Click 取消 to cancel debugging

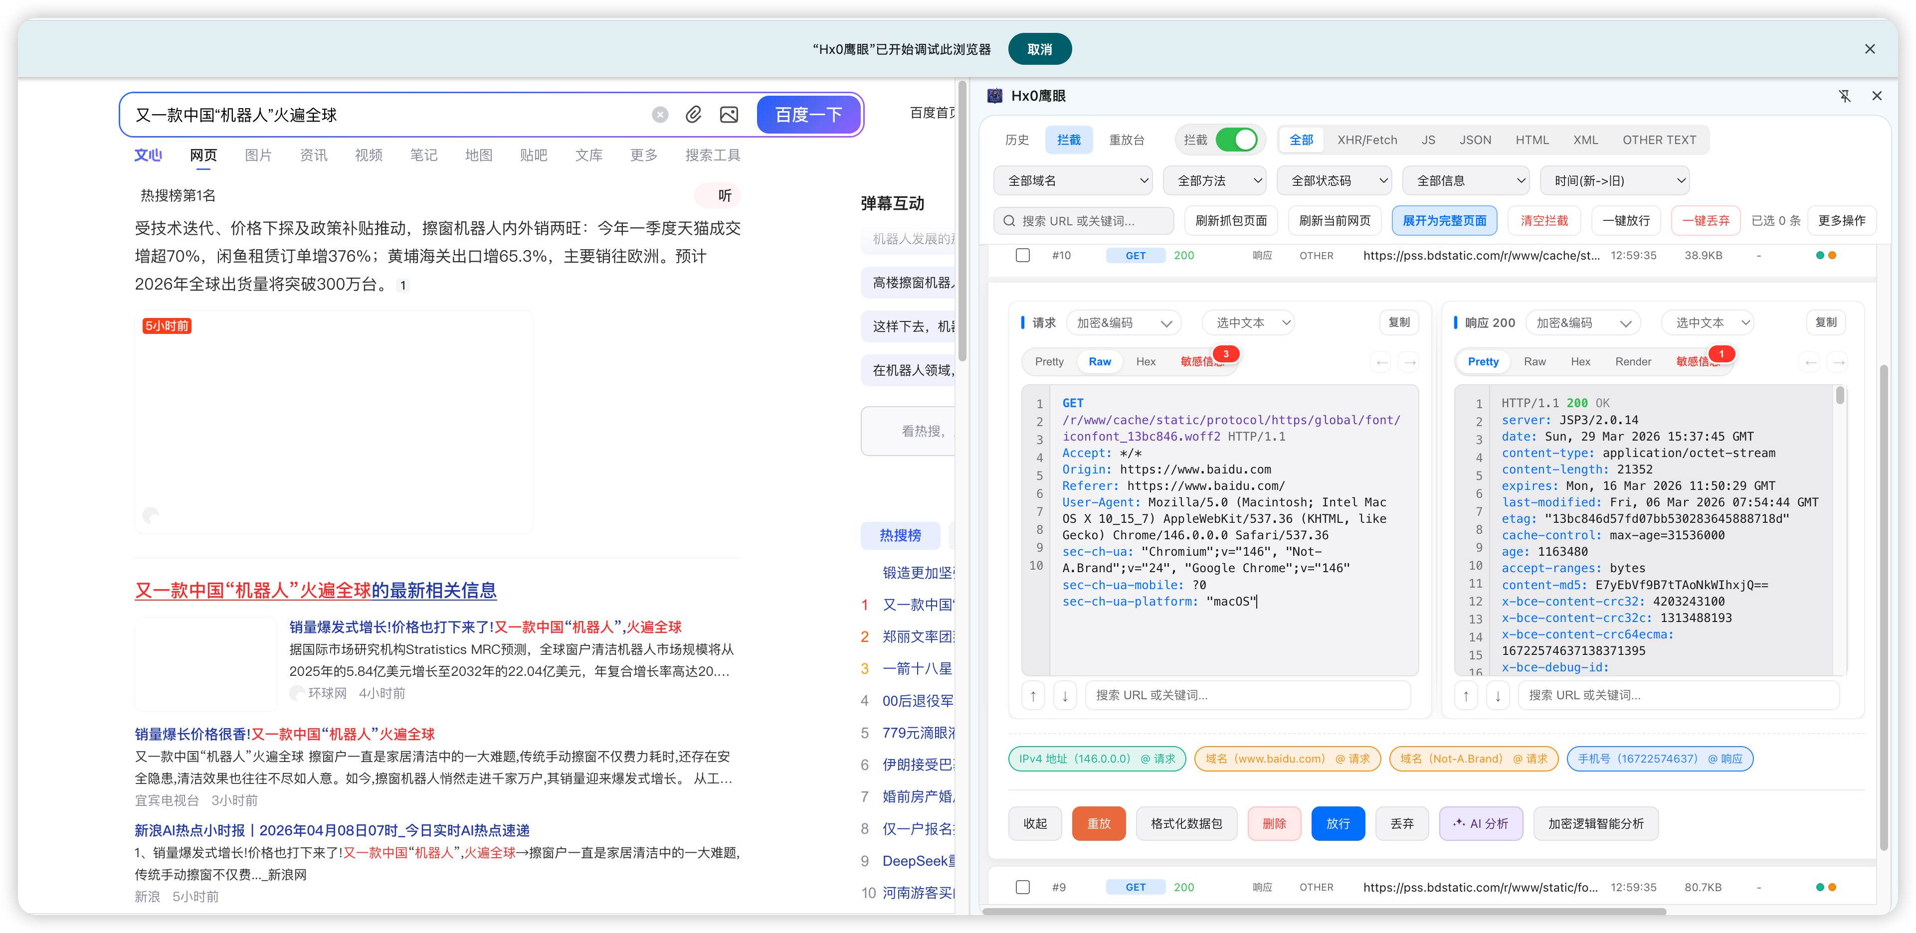tap(1039, 49)
